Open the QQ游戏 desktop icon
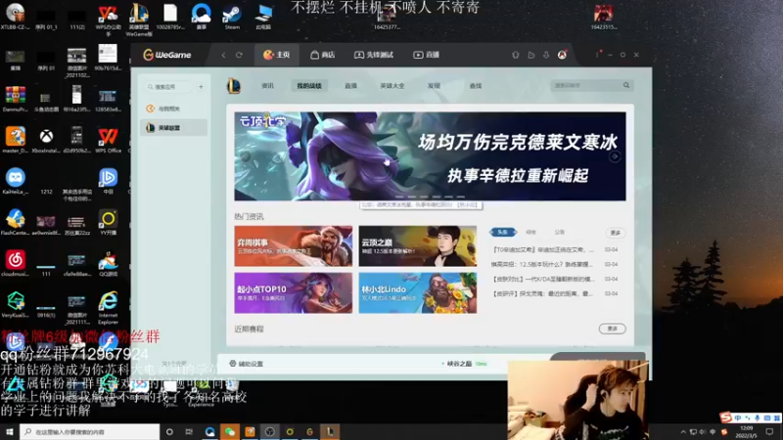This screenshot has height=440, width=783. (x=108, y=263)
